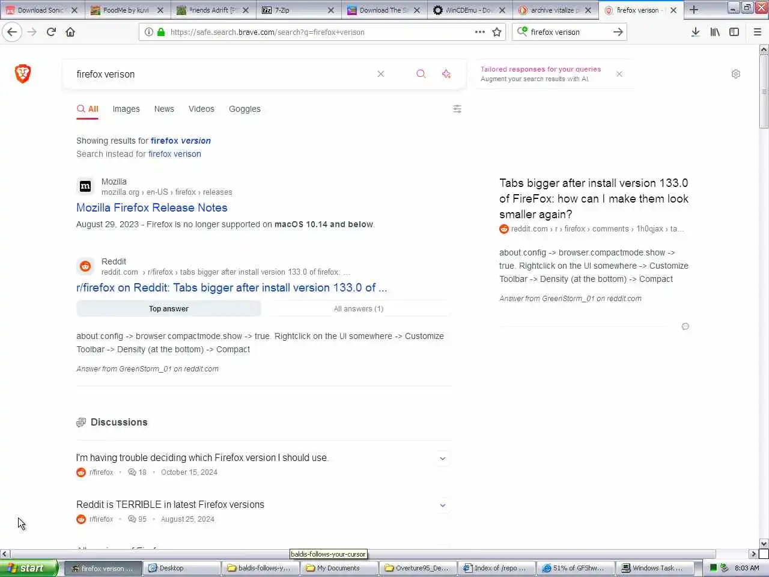Image resolution: width=769 pixels, height=577 pixels.
Task: Clear the Brave search query
Action: pyautogui.click(x=381, y=74)
